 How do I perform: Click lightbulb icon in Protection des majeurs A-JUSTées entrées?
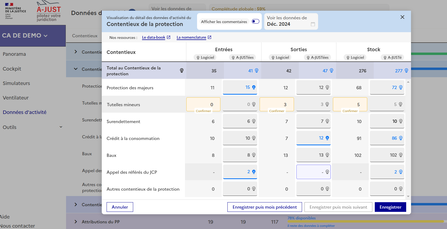[254, 87]
